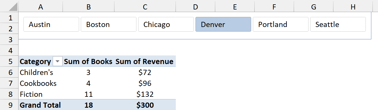Viewport: 378px width, 110px height.
Task: Click the $72 revenue cell
Action: coord(145,72)
